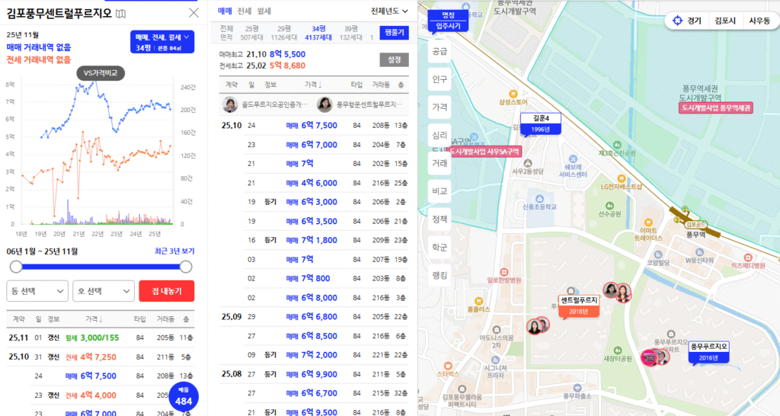Switch to the 전세 tab
Screen dimensions: 780x416
click(x=245, y=11)
